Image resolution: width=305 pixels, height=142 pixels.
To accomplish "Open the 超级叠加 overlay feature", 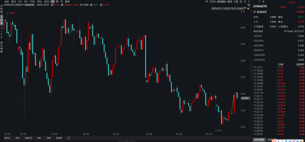I will [x=221, y=1].
